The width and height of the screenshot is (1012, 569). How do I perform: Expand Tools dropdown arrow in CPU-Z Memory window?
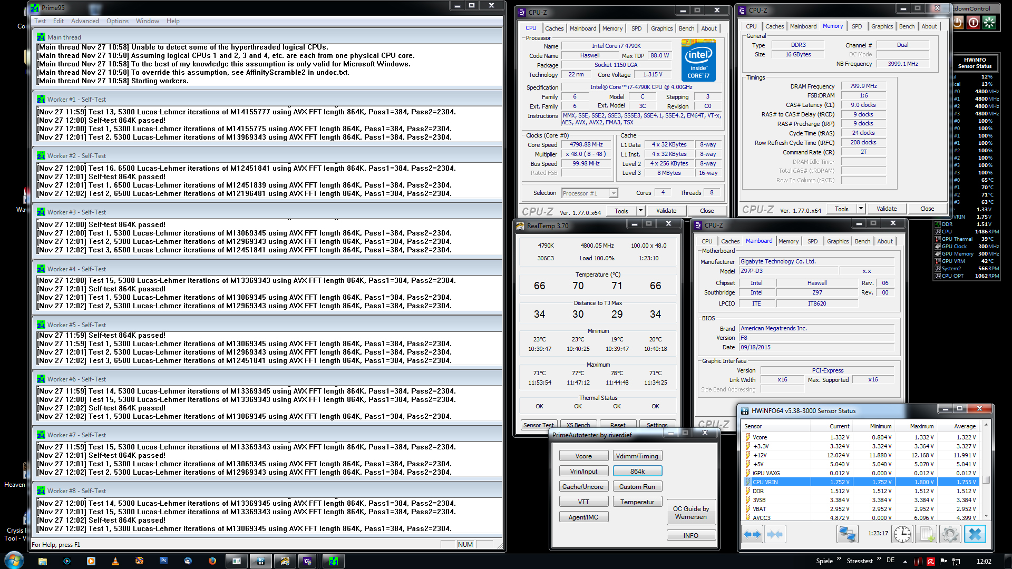pyautogui.click(x=861, y=209)
